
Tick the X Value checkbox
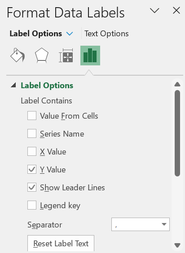32,151
